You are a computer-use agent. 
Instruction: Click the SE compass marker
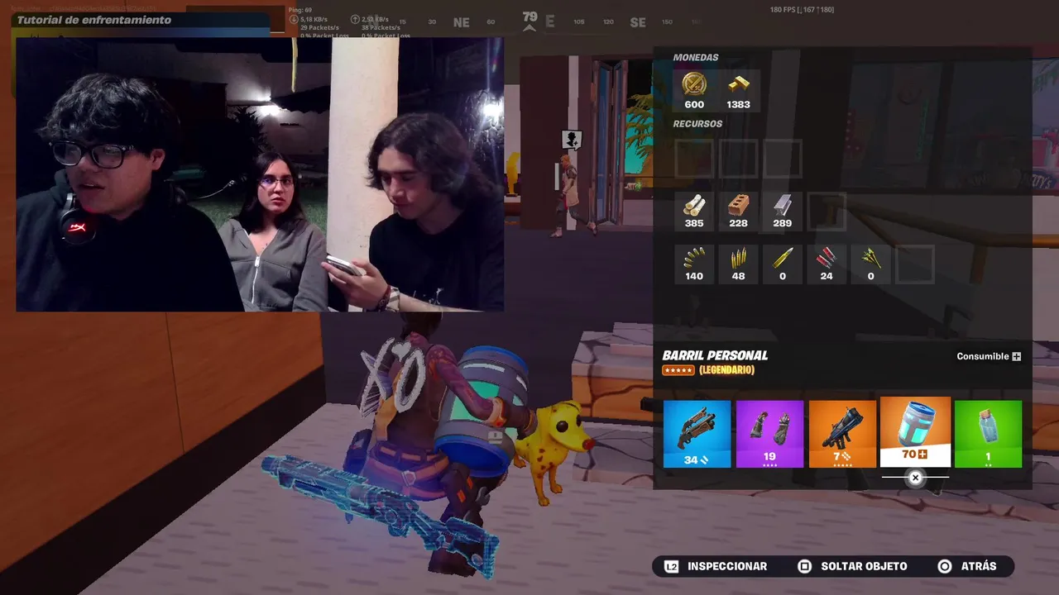638,22
